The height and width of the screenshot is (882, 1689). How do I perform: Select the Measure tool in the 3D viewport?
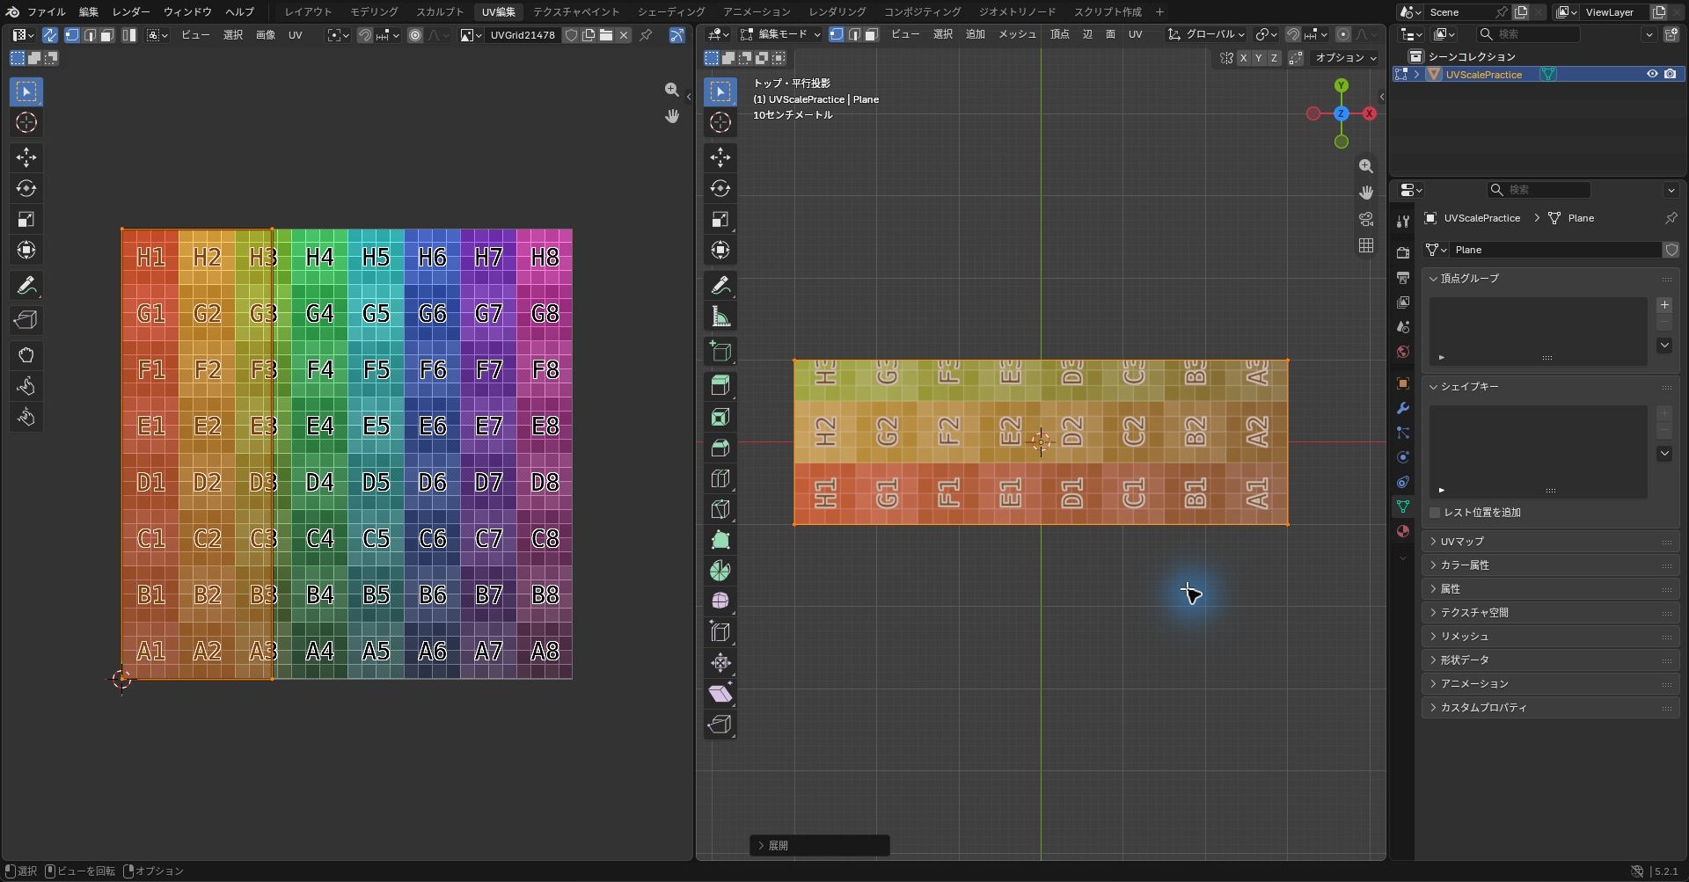pos(720,317)
